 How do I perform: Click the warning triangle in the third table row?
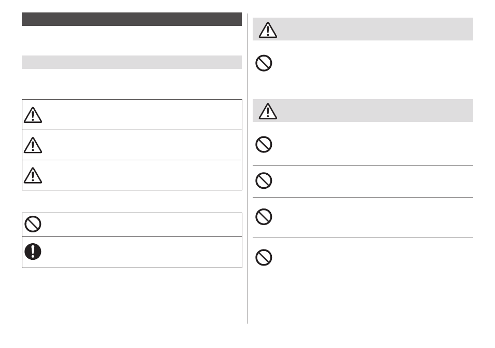pyautogui.click(x=33, y=175)
